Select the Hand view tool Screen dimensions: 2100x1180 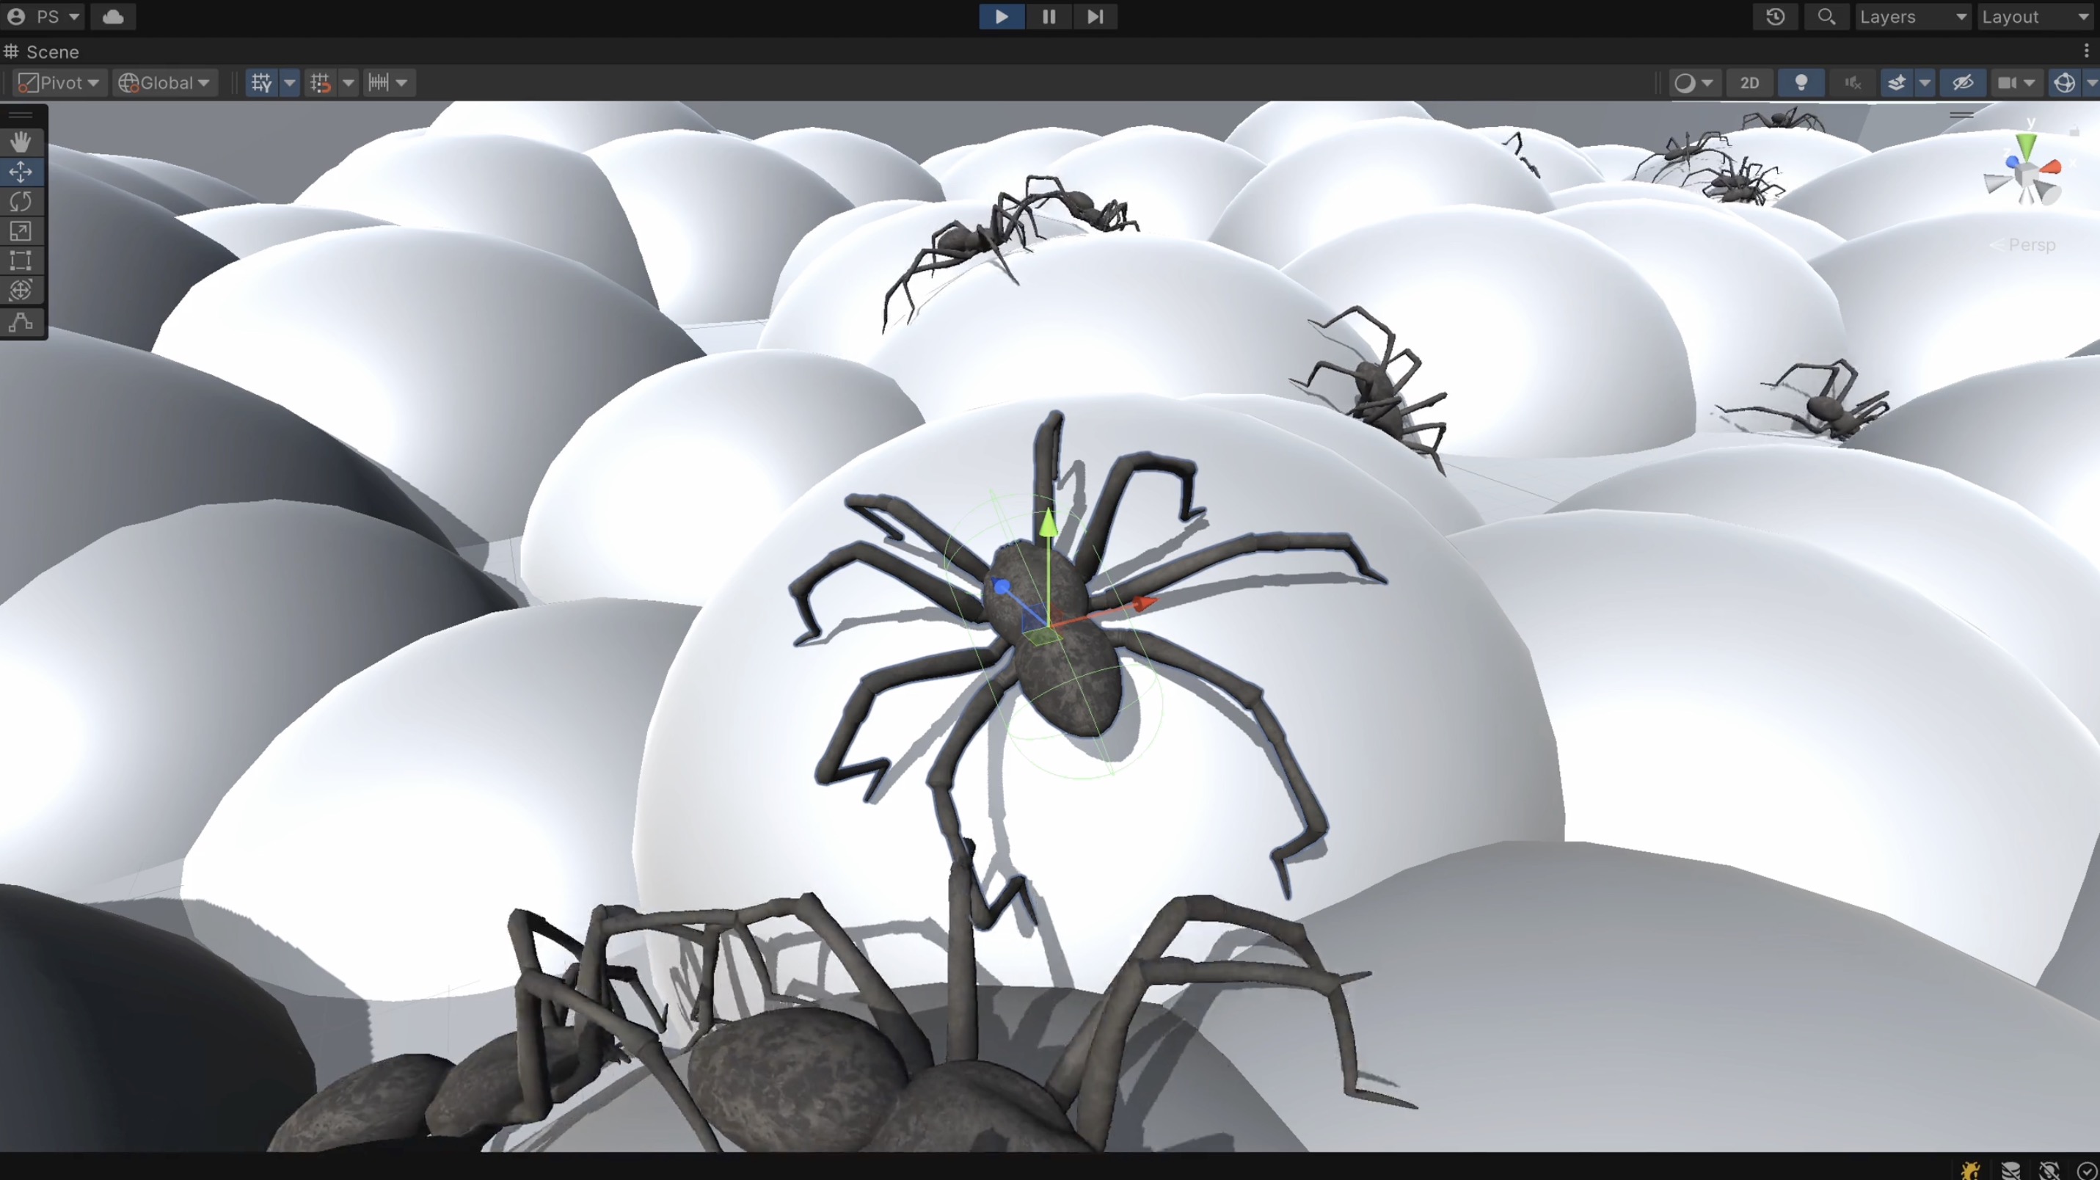(21, 142)
